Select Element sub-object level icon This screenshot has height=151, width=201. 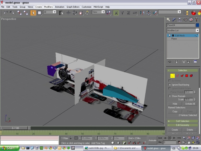click(191, 76)
